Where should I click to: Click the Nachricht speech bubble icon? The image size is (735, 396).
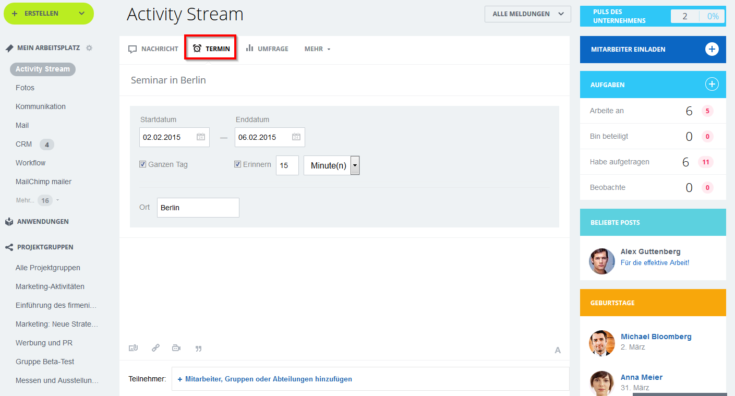point(133,48)
